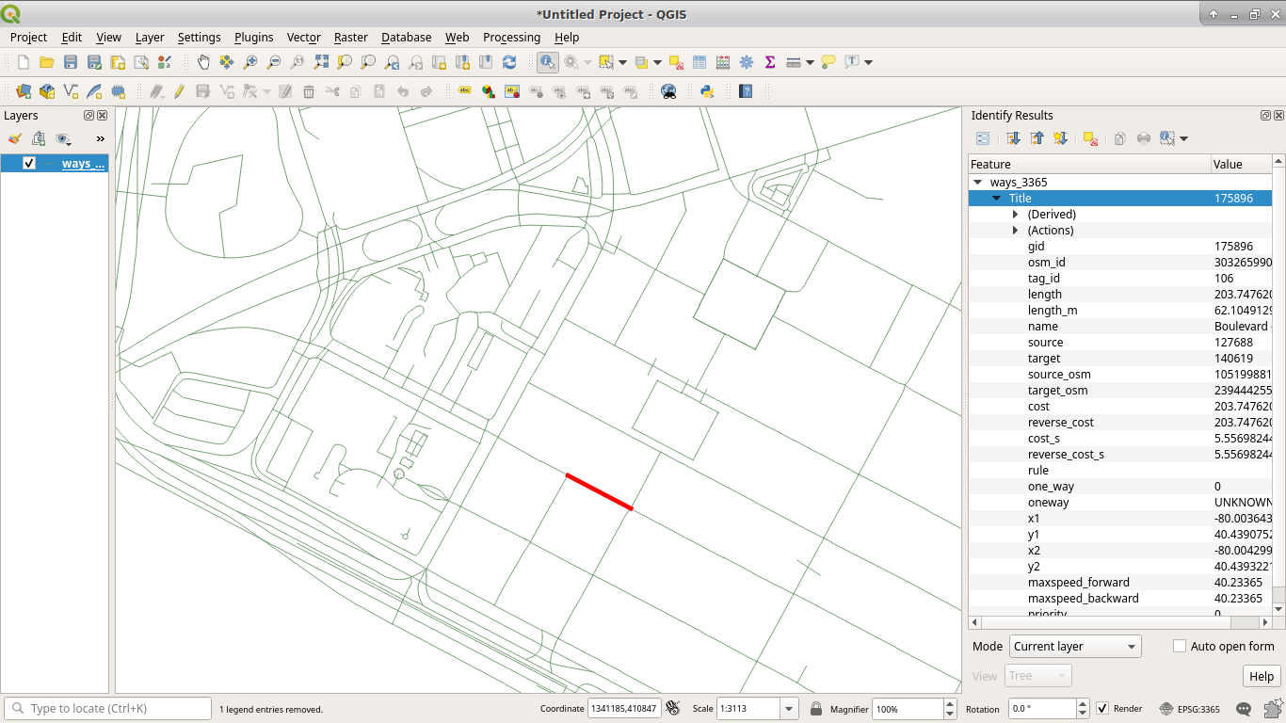Click the Zoom Full extent icon
This screenshot has width=1286, height=723.
pos(321,62)
